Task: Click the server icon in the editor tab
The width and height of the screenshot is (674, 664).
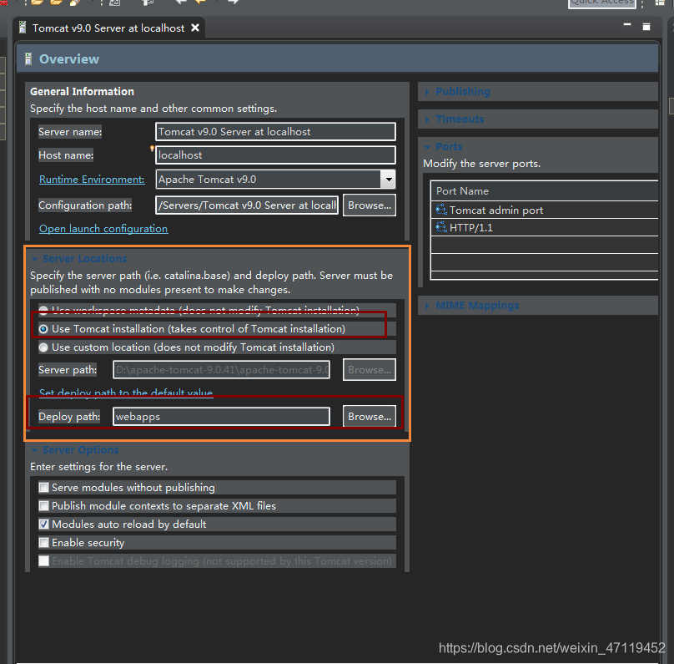Action: click(23, 28)
